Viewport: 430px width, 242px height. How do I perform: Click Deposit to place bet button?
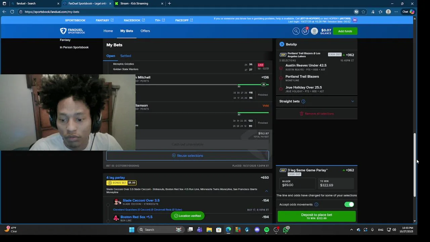pyautogui.click(x=316, y=216)
